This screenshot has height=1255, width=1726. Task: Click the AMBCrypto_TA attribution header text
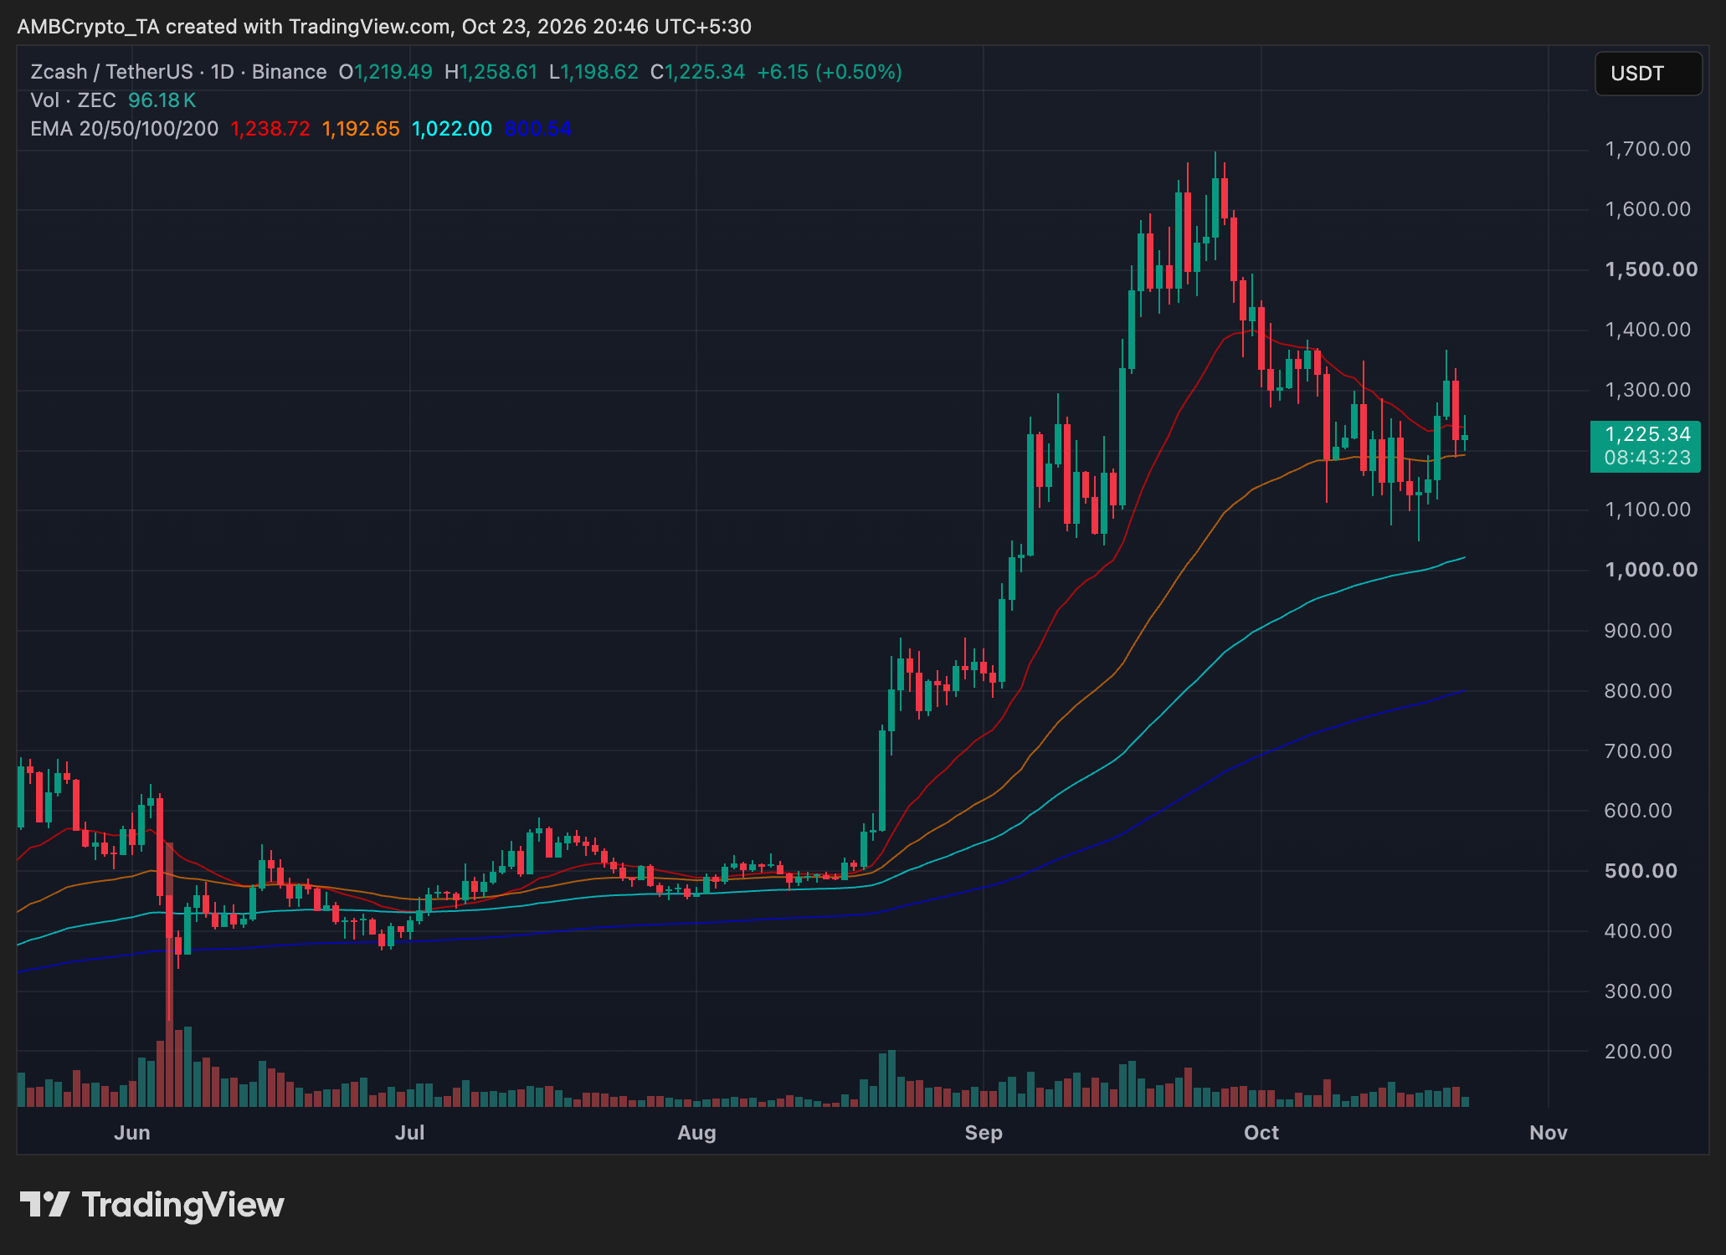click(x=384, y=27)
